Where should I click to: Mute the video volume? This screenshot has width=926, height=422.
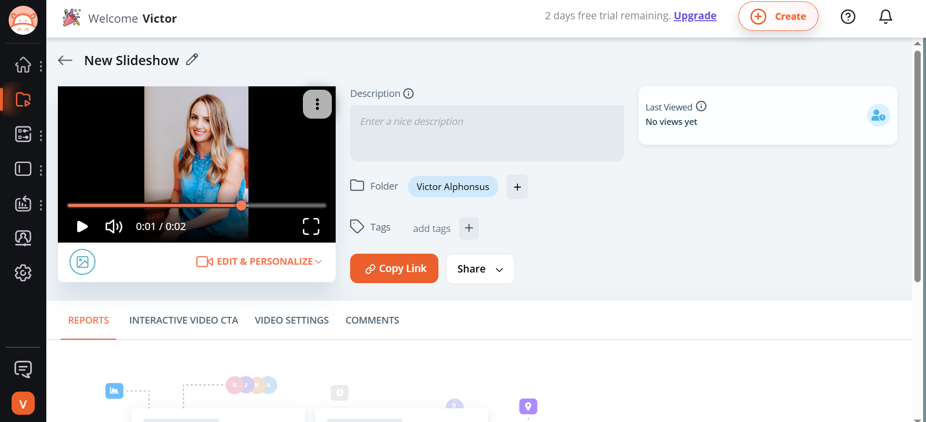(114, 227)
